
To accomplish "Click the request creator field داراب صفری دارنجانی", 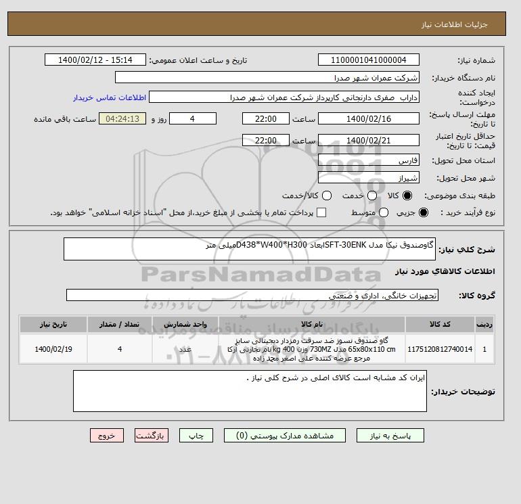I will click(284, 97).
